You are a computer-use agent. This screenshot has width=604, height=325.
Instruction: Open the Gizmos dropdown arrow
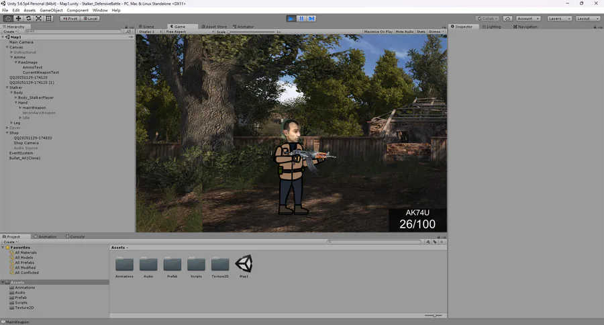coord(444,32)
